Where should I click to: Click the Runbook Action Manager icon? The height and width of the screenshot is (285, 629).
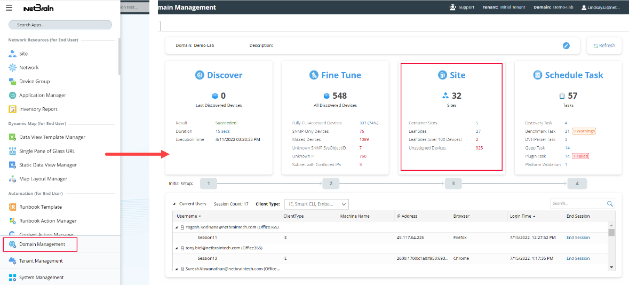tap(12, 221)
